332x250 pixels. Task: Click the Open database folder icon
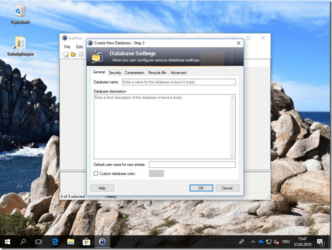[x=73, y=54]
